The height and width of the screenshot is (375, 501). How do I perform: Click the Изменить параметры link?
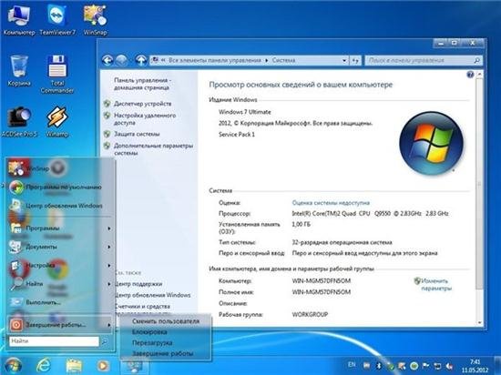click(x=435, y=284)
